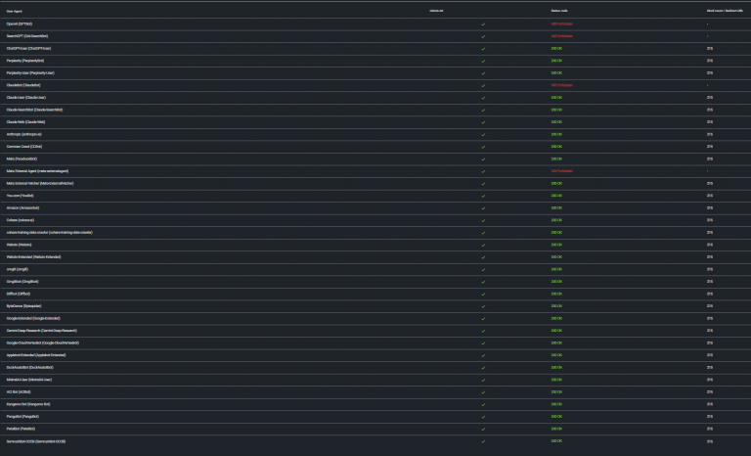The height and width of the screenshot is (456, 751).
Task: Click the checkmark in the ClaudeBot row
Action: 483,85
